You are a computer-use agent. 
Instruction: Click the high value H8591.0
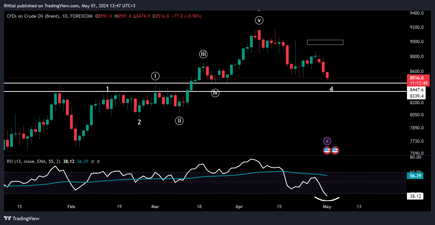pyautogui.click(x=123, y=16)
